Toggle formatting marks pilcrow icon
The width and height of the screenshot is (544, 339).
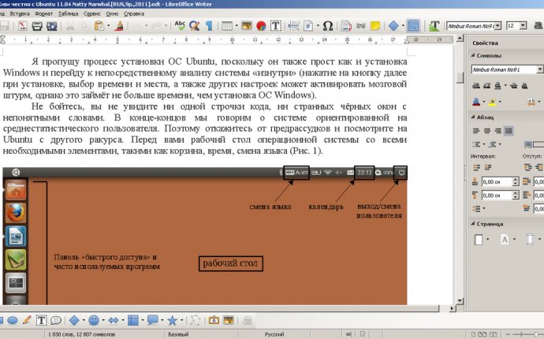(x=209, y=26)
